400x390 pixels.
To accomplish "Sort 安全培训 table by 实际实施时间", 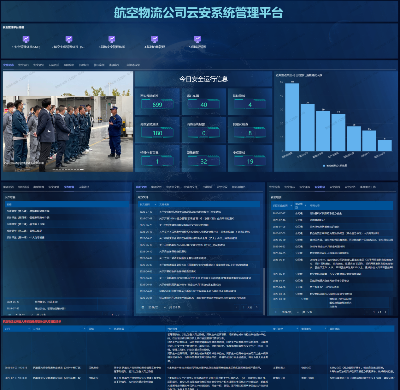I will coord(291,206).
